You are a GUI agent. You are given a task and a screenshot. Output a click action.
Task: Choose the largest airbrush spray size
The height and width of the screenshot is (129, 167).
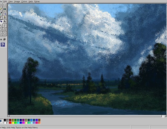point(3,45)
